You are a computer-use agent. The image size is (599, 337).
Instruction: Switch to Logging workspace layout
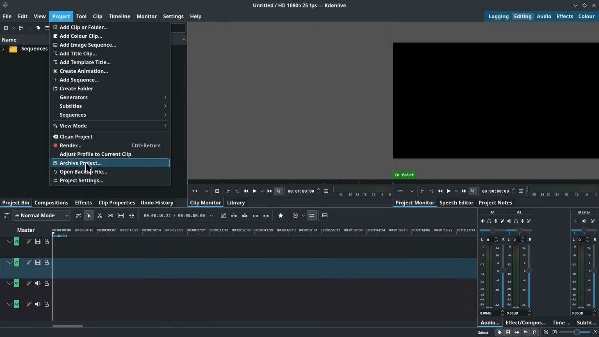point(498,16)
